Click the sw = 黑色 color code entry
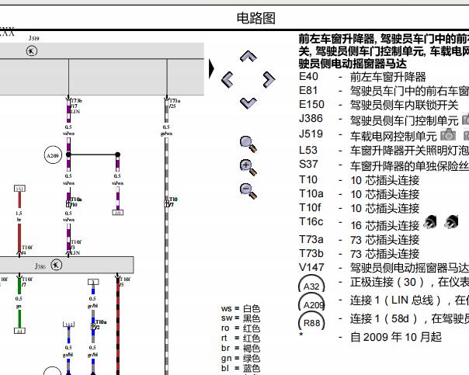This screenshot has width=469, height=375. pyautogui.click(x=241, y=318)
